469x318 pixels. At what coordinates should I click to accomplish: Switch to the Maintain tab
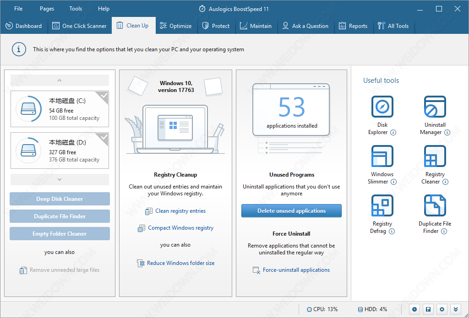point(256,26)
